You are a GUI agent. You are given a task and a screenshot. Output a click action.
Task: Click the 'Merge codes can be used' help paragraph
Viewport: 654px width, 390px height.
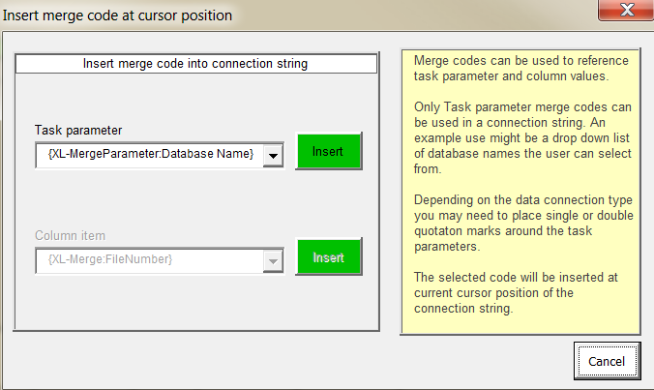(x=520, y=69)
